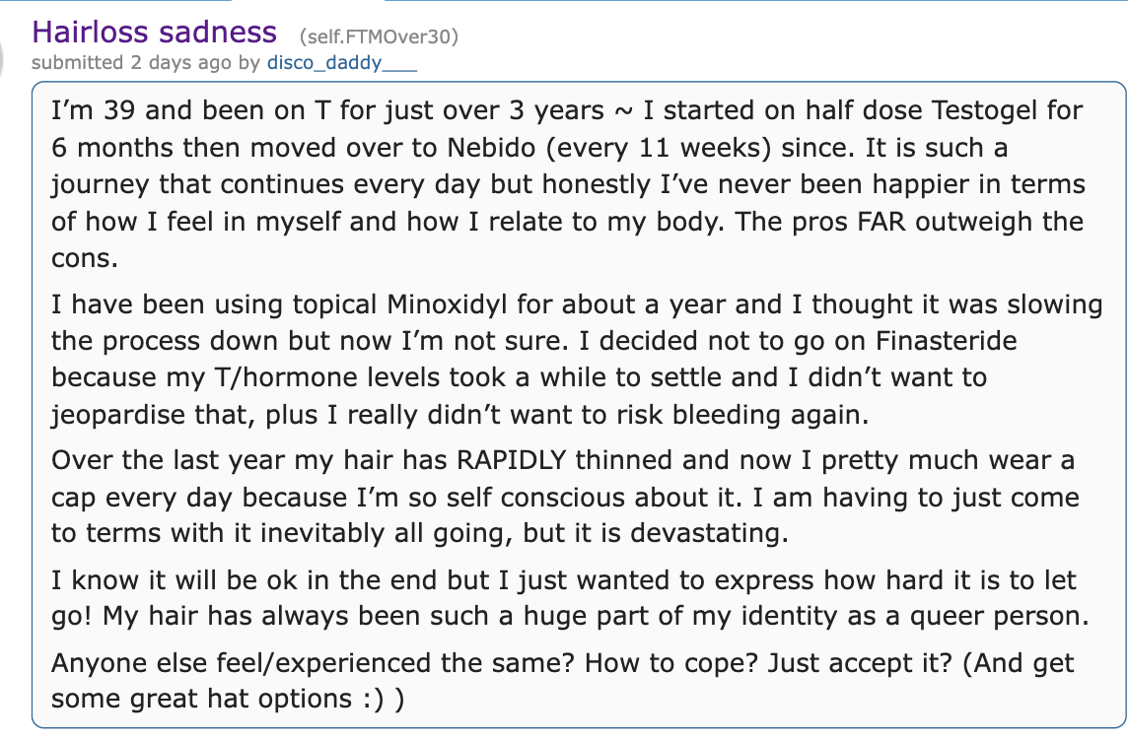Click the smiley ':)' at the post's end
The height and width of the screenshot is (741, 1128).
374,700
